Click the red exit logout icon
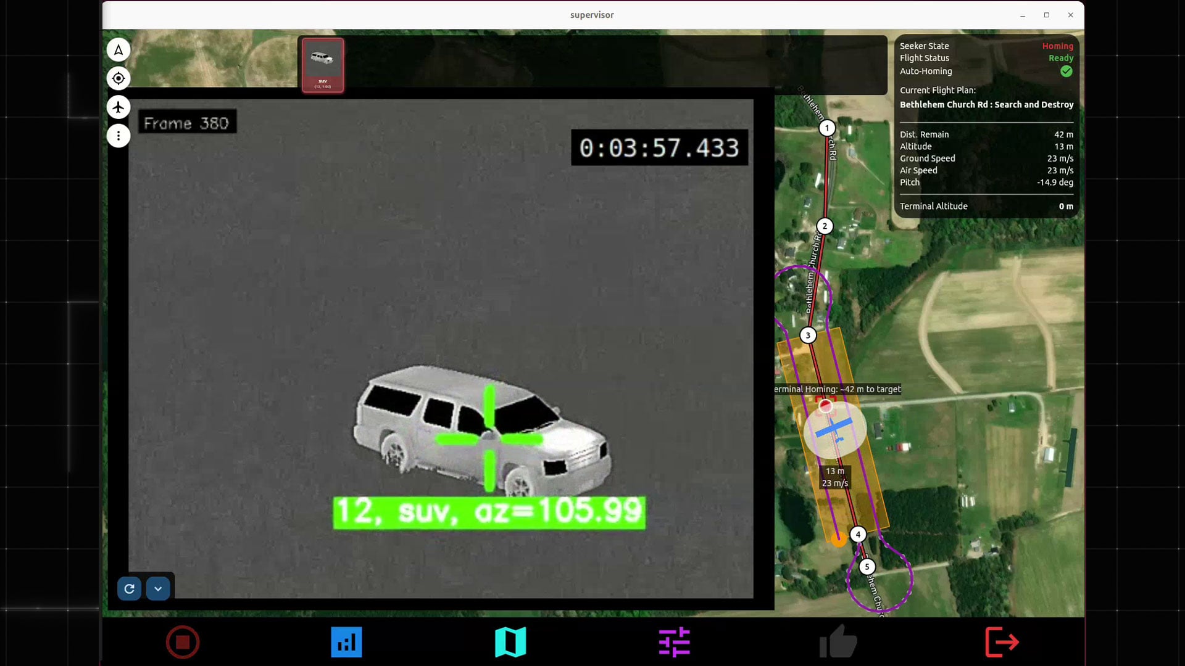Image resolution: width=1185 pixels, height=666 pixels. coord(1001,642)
